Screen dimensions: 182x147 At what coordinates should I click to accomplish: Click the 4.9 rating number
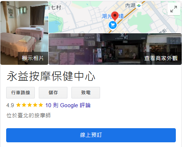(10, 105)
